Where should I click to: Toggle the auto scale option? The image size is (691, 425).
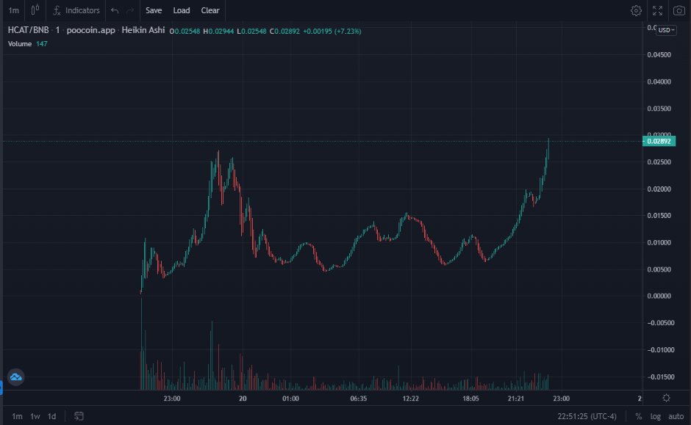point(676,416)
